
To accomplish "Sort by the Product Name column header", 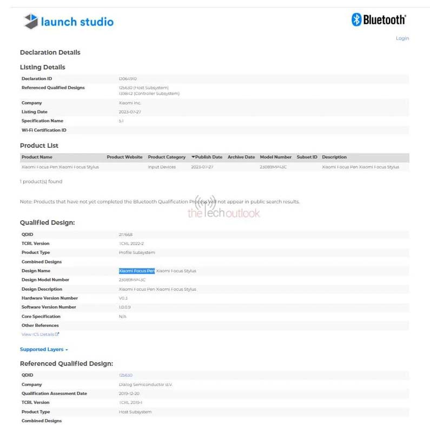I will (37, 157).
